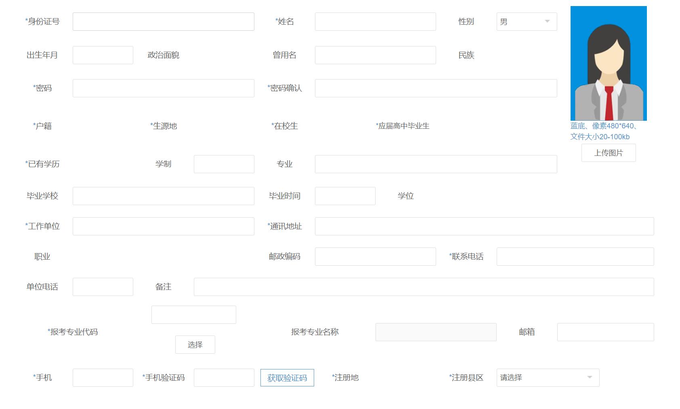
Task: Open the 请选择 dropdown arrow
Action: tap(590, 378)
